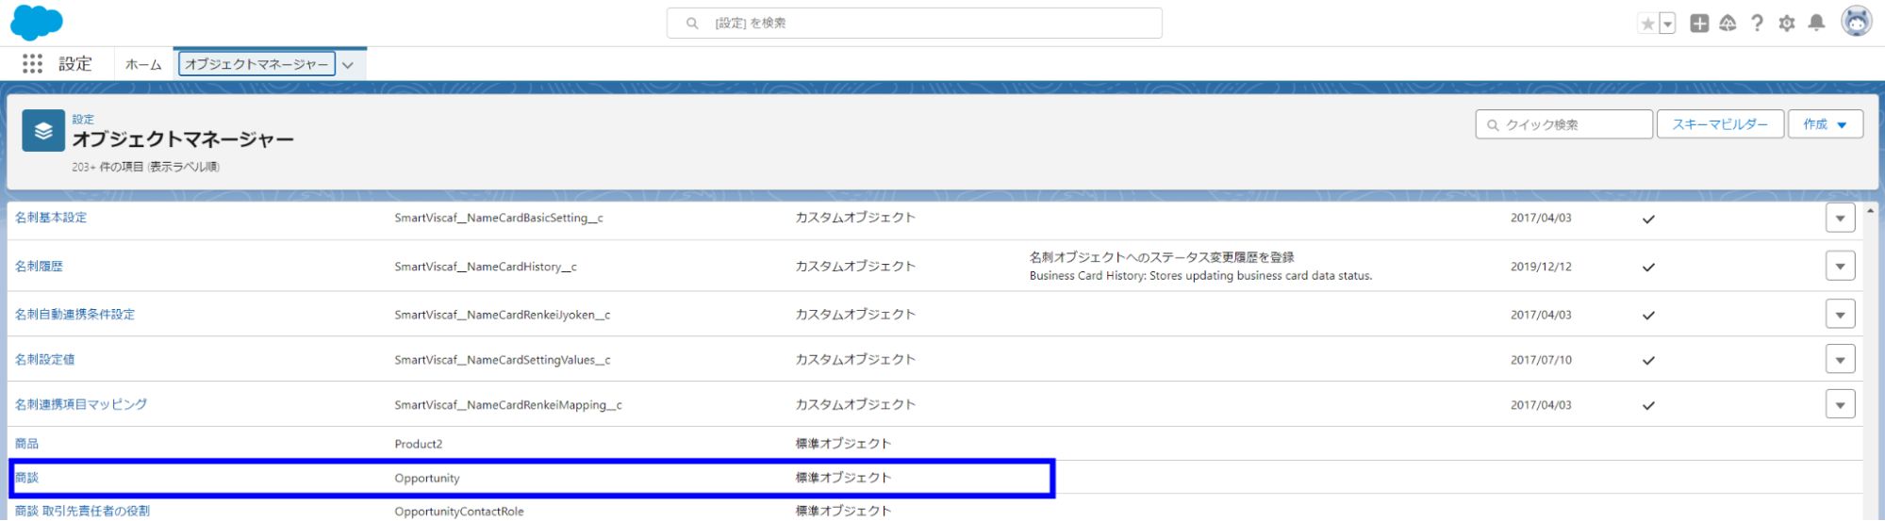Open the help question mark icon
Viewport: 1885px width, 521px height.
pos(1757,24)
